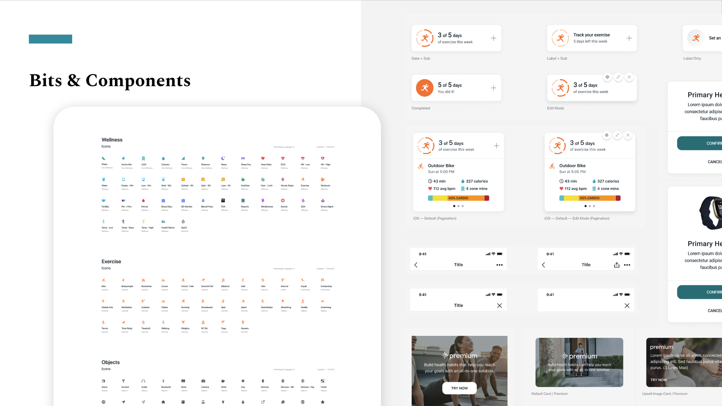Click the 43% CARDIO zone bar on the default card
722x406 pixels.
458,198
